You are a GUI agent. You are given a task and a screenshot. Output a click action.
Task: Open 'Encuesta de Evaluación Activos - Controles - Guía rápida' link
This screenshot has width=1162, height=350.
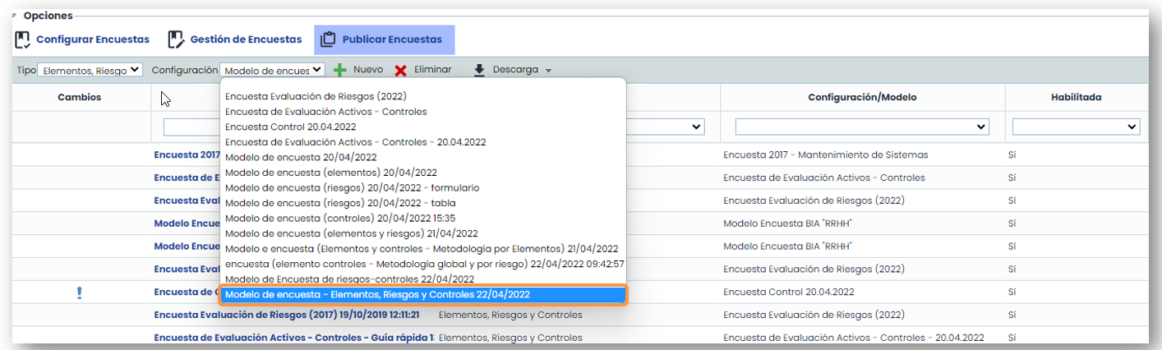click(293, 338)
